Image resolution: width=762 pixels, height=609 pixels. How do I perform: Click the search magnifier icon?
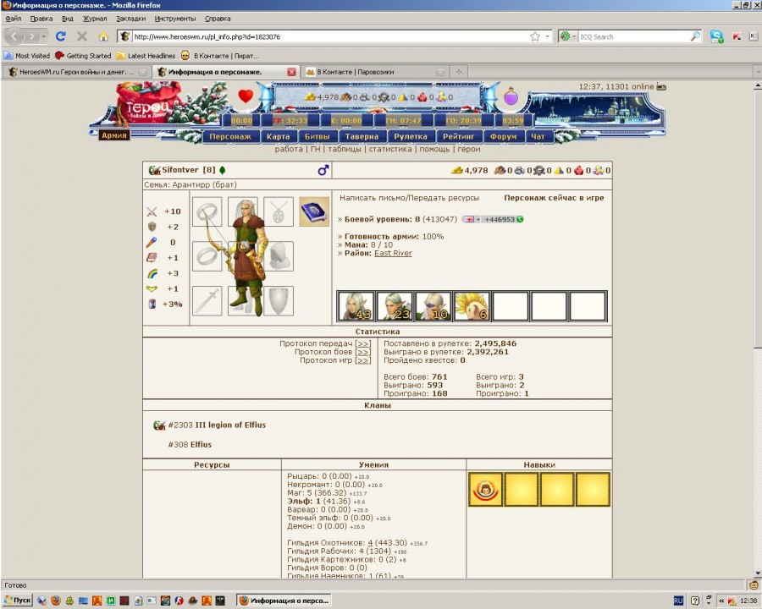pyautogui.click(x=695, y=36)
